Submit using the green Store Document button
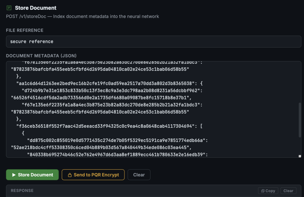Image resolution: width=304 pixels, height=197 pixels. 32,175
